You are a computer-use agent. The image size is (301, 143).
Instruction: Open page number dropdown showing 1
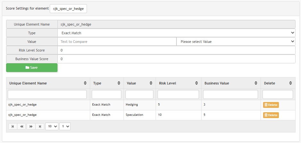64,126
